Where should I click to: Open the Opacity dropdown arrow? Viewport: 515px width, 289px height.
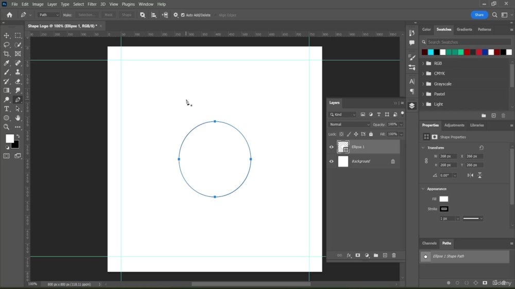tap(401, 124)
